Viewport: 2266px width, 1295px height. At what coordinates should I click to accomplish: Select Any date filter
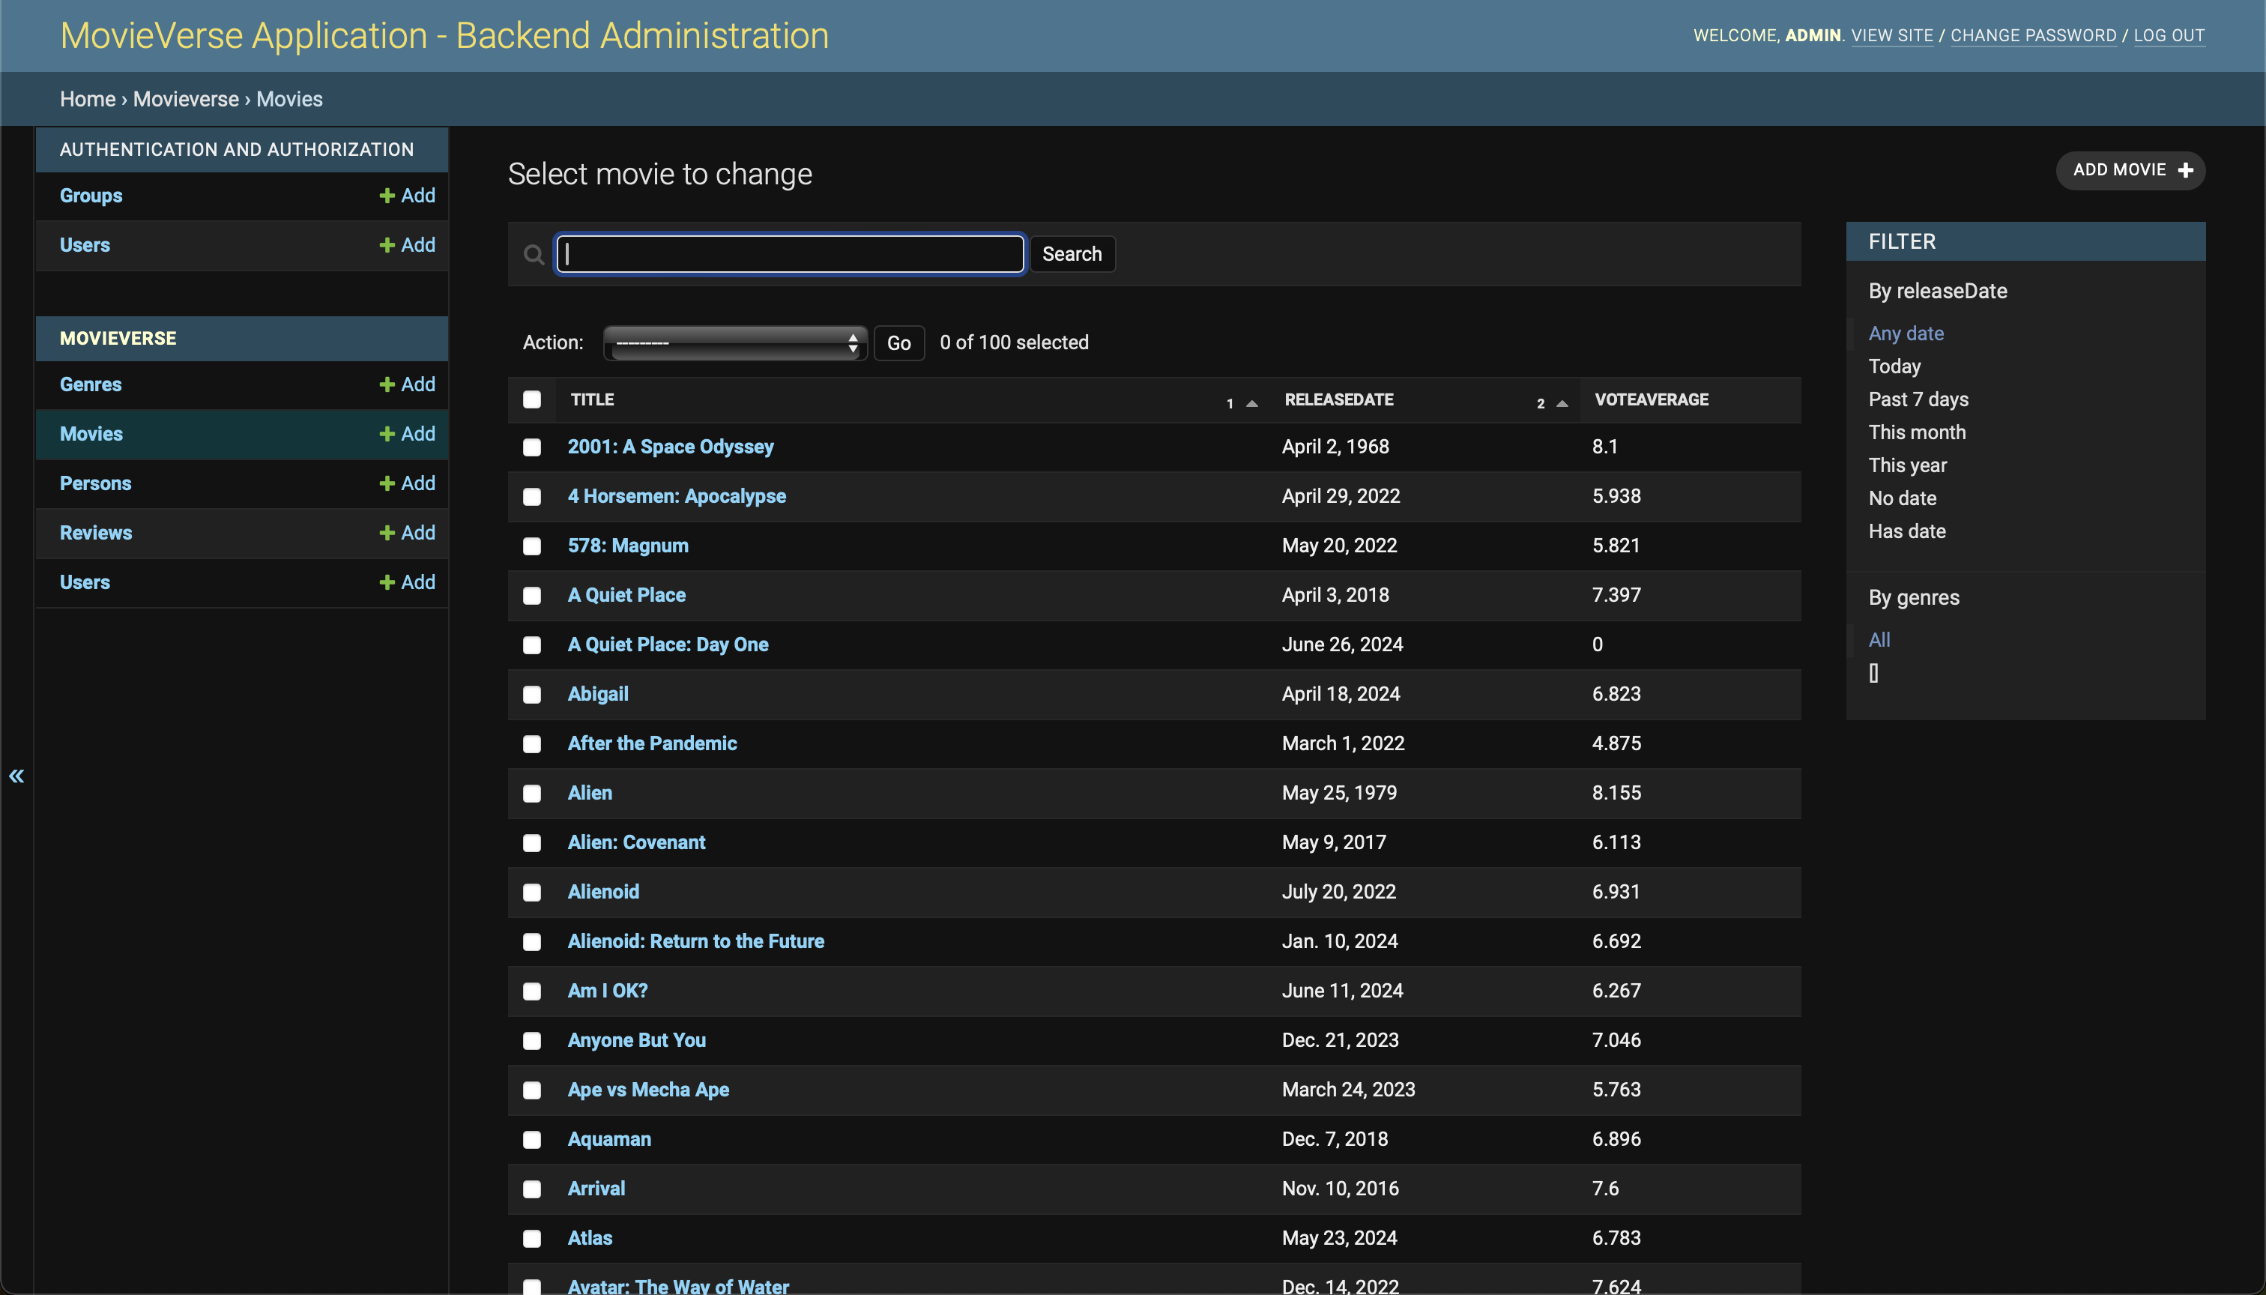pos(1906,333)
